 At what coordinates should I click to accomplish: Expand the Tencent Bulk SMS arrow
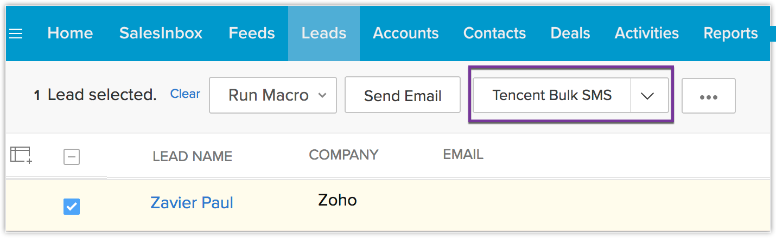648,96
